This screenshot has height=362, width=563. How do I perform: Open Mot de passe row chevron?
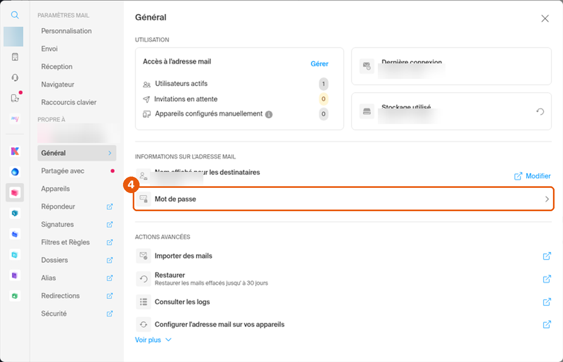click(547, 199)
